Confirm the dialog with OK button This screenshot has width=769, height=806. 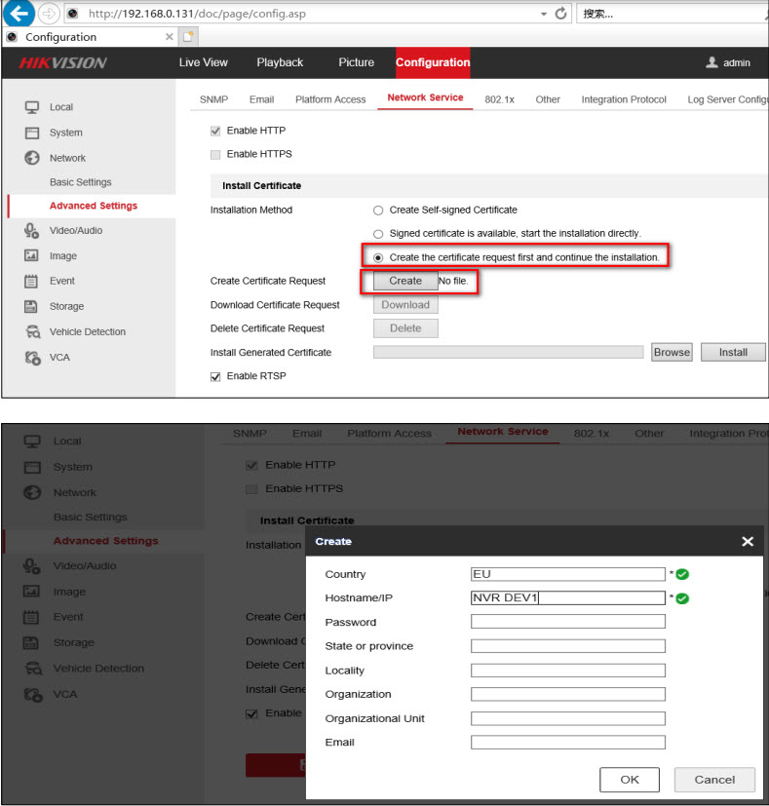click(x=630, y=779)
